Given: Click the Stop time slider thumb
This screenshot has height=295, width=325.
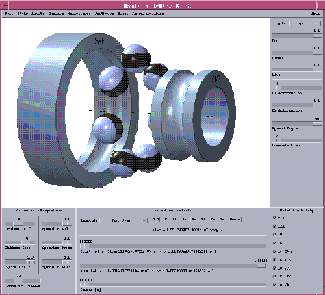Looking at the screenshot, I should (x=261, y=266).
